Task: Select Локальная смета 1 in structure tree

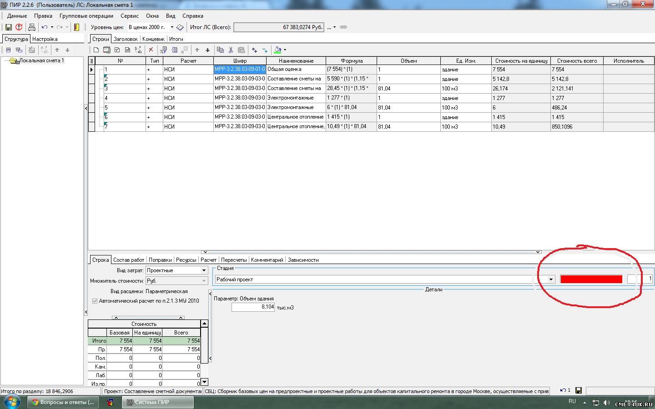Action: pyautogui.click(x=41, y=60)
